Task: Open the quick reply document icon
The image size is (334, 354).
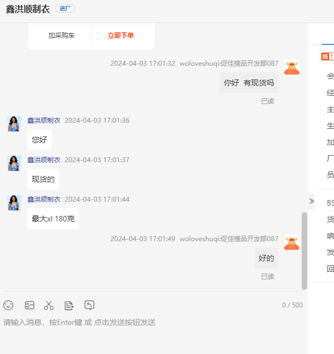Action: click(69, 306)
